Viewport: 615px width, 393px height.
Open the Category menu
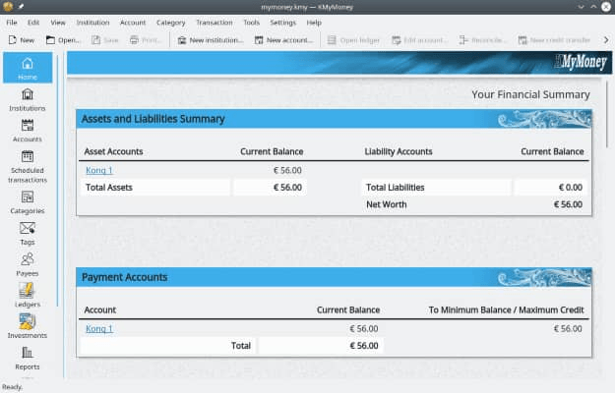(x=170, y=23)
